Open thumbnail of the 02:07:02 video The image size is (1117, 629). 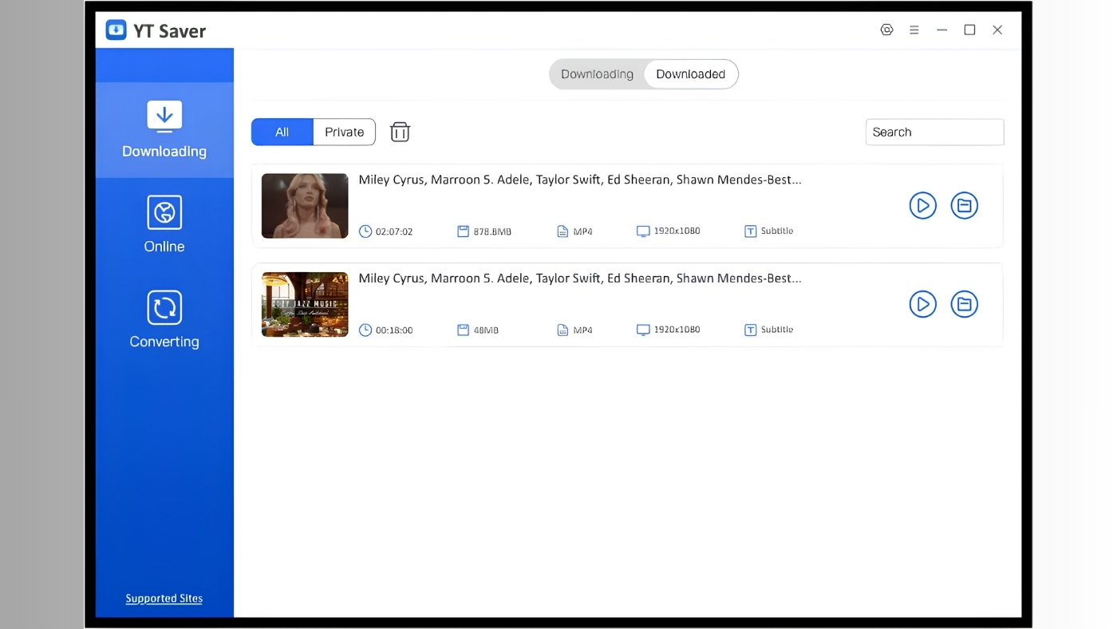point(305,206)
